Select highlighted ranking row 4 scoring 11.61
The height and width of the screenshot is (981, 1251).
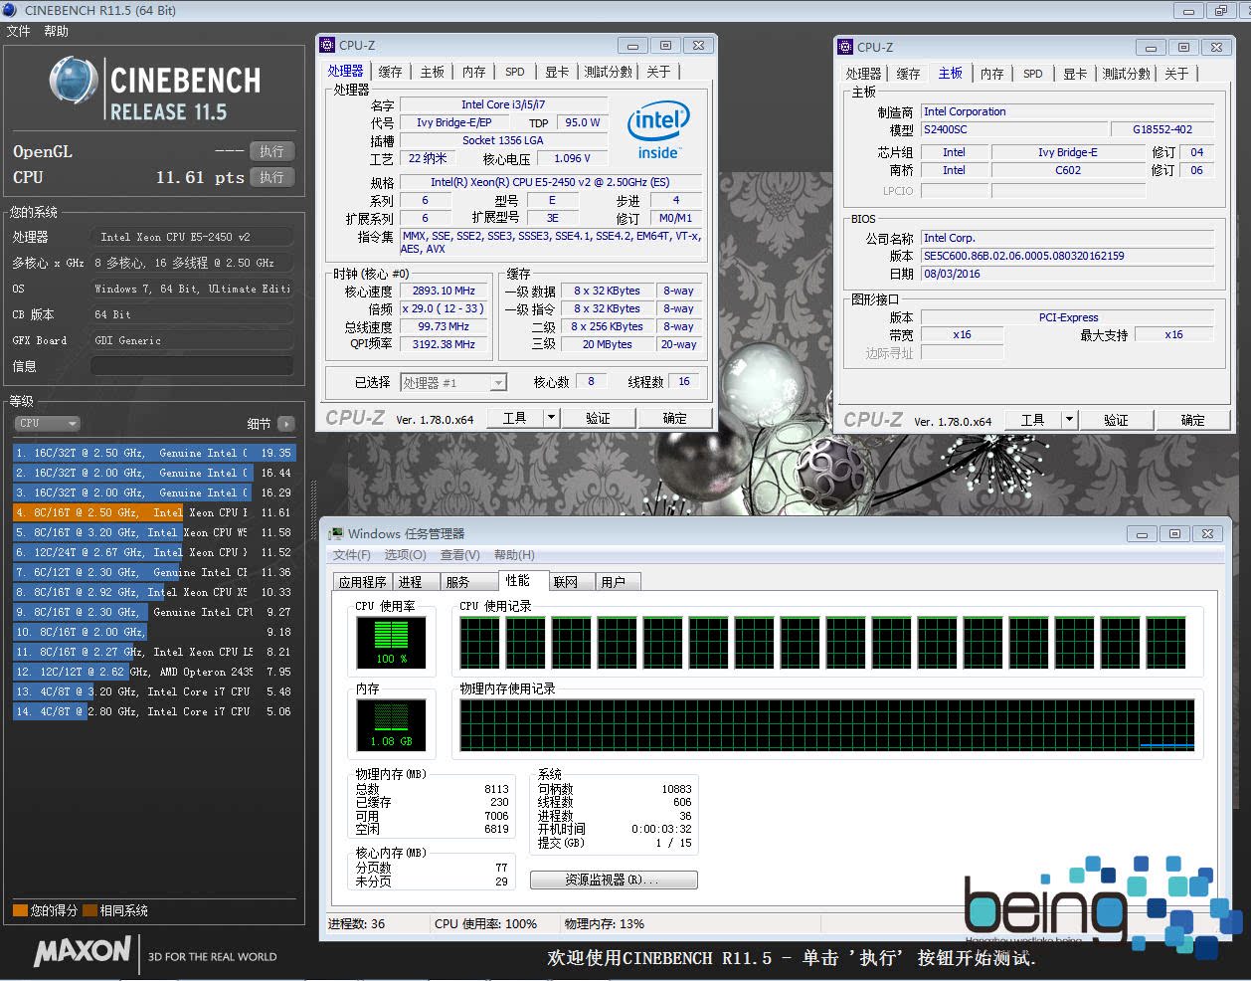(x=154, y=512)
